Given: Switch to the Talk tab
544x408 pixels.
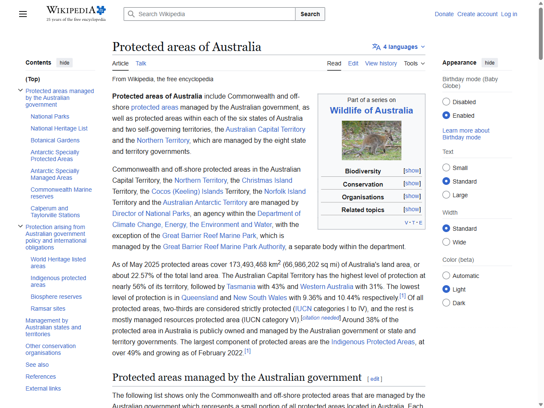Looking at the screenshot, I should (141, 63).
